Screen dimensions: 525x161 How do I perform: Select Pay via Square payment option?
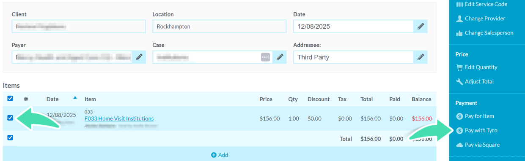click(x=482, y=145)
